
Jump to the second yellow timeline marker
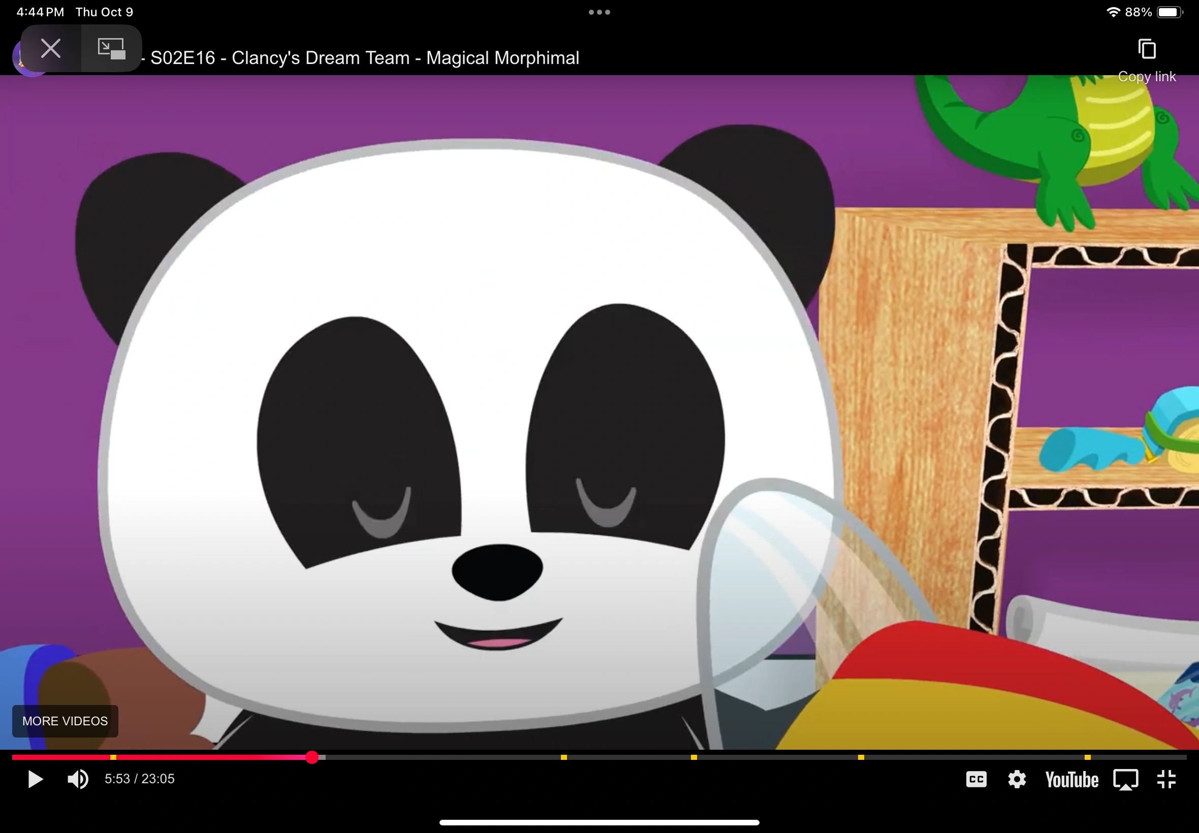[x=564, y=757]
